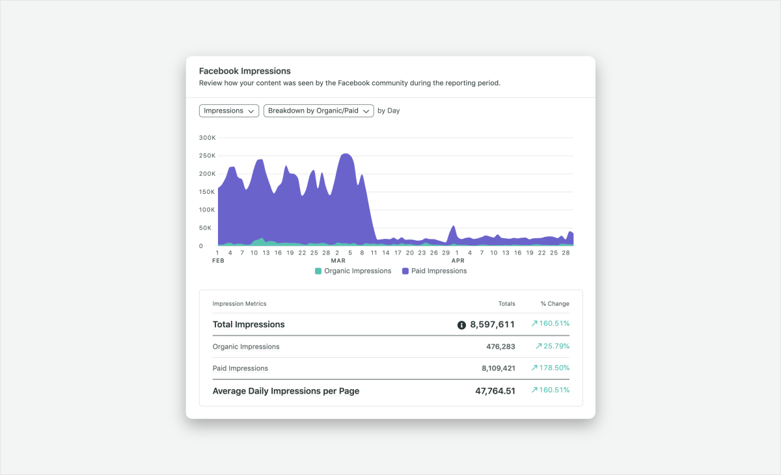Toggle the Organic Impressions legend swatch
The width and height of the screenshot is (781, 475).
(x=318, y=271)
